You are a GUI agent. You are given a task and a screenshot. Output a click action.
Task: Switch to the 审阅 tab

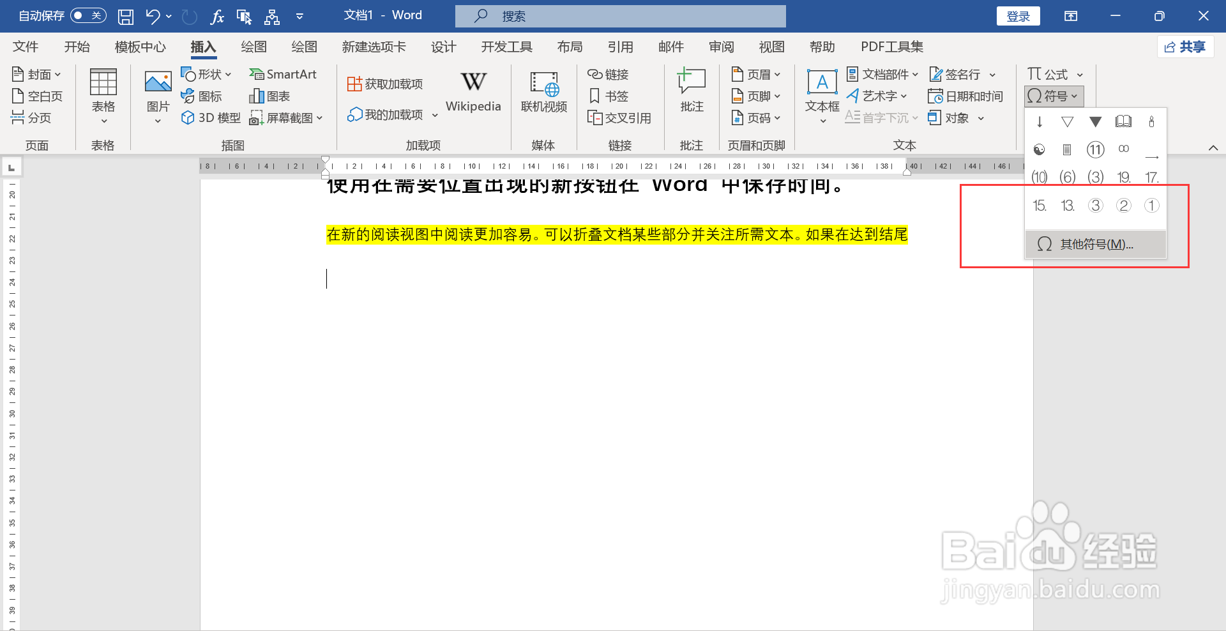721,47
